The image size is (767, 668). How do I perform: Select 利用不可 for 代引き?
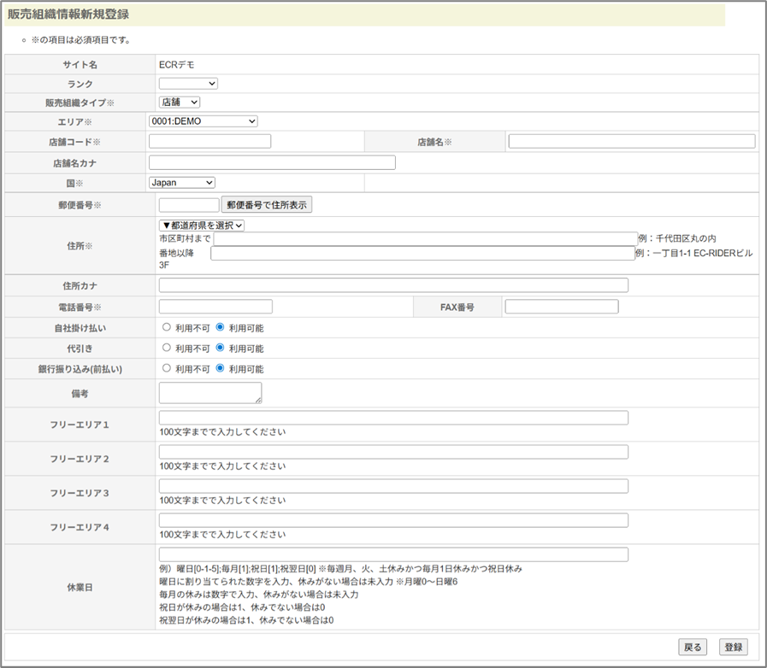pyautogui.click(x=166, y=349)
